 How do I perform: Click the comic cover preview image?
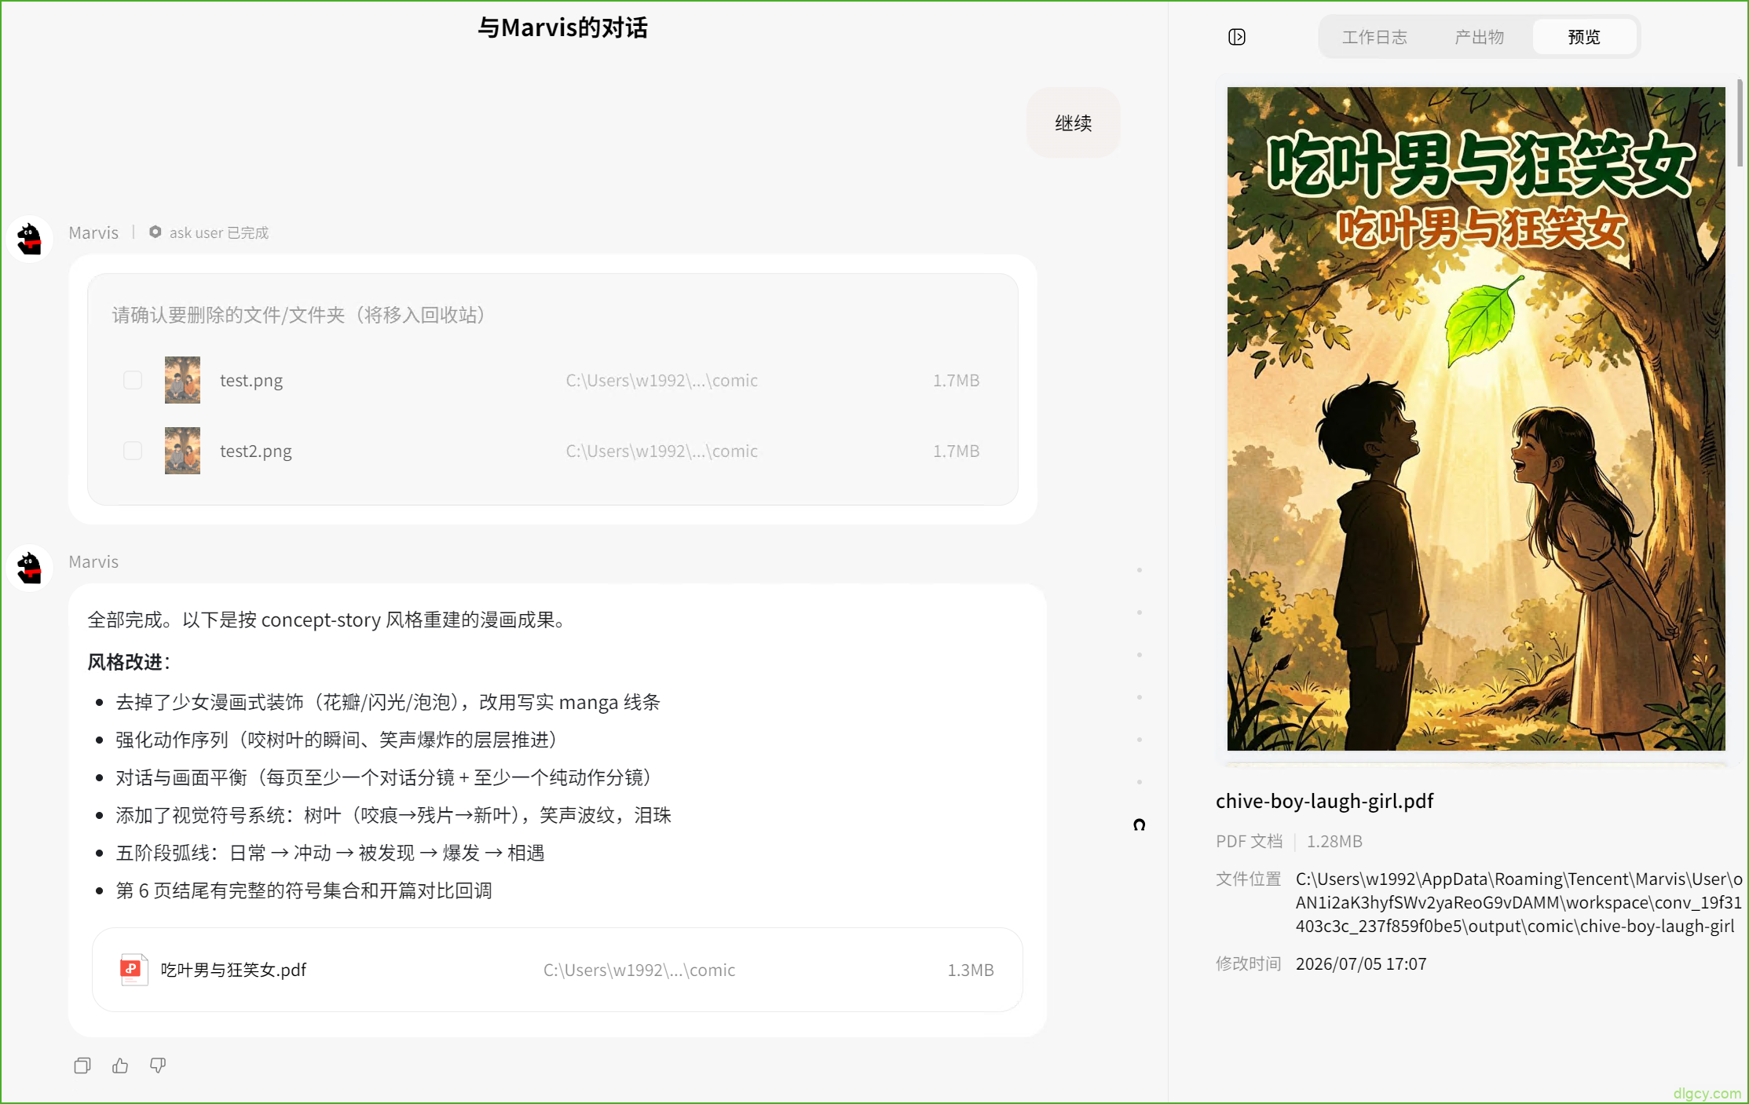point(1476,419)
